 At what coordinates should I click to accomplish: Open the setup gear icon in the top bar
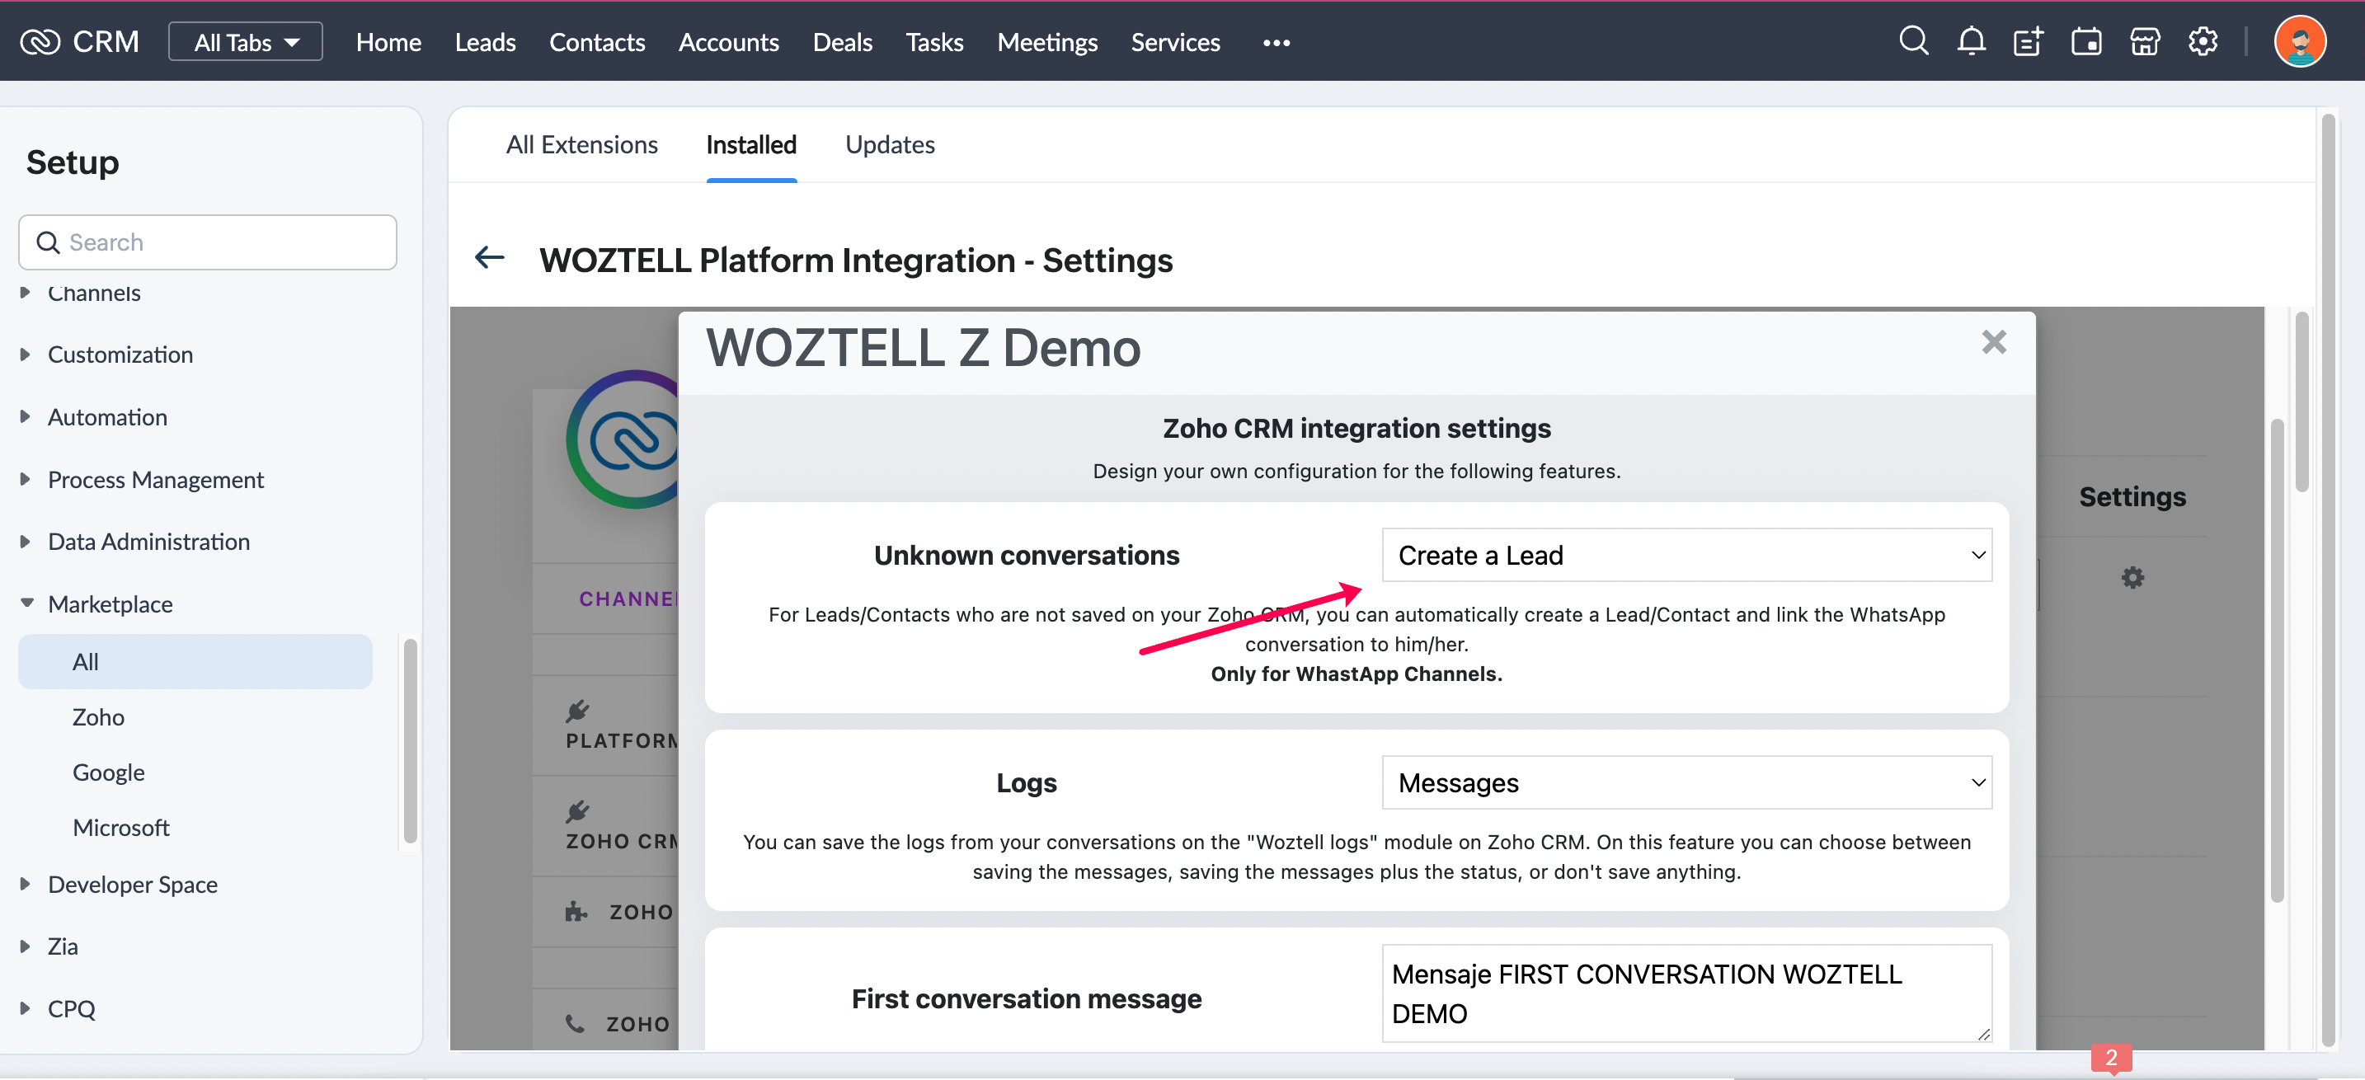pyautogui.click(x=2203, y=41)
